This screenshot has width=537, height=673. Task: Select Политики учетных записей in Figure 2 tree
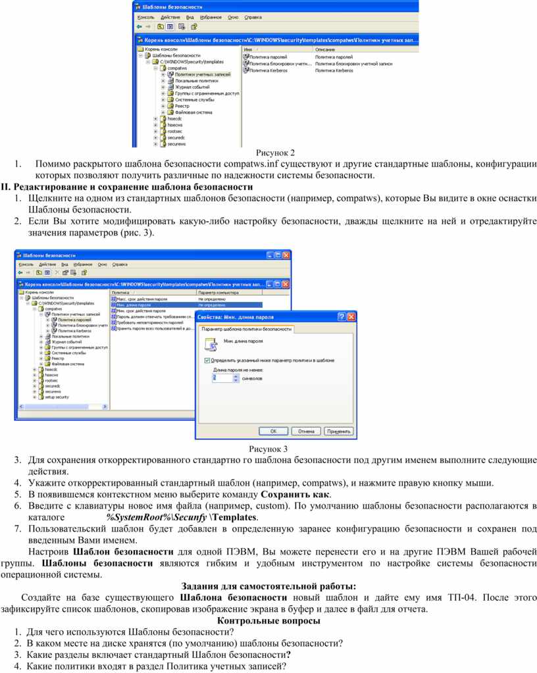(203, 75)
